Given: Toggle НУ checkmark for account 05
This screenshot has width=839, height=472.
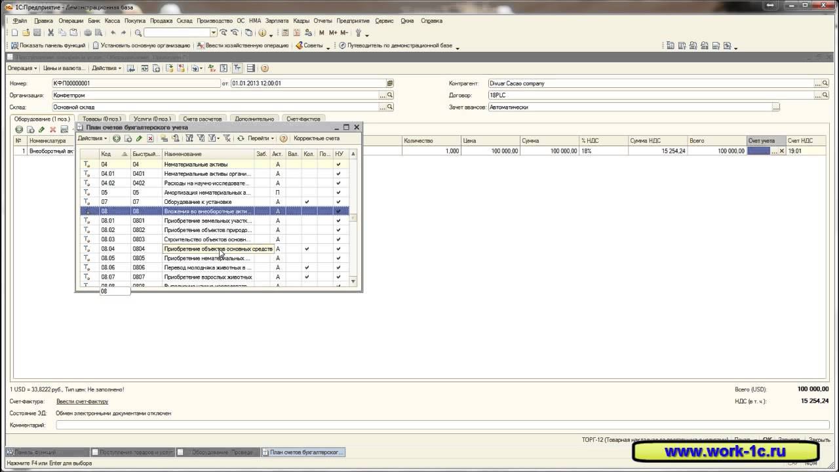Looking at the screenshot, I should [338, 193].
